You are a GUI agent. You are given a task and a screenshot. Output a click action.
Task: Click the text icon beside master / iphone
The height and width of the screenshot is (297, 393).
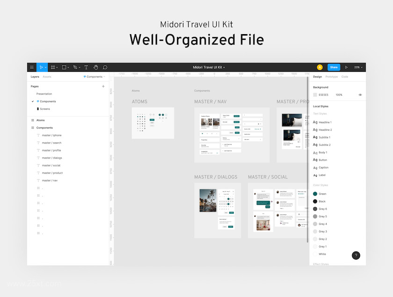click(x=38, y=135)
